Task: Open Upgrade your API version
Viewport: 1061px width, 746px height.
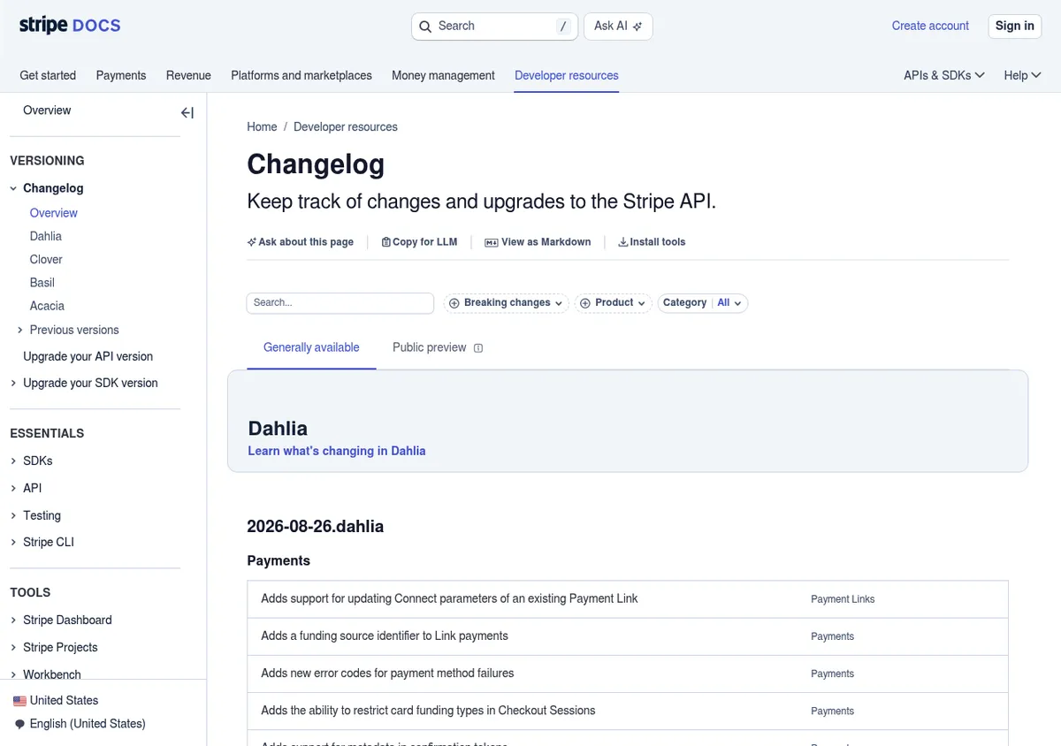Action: pyautogui.click(x=88, y=356)
